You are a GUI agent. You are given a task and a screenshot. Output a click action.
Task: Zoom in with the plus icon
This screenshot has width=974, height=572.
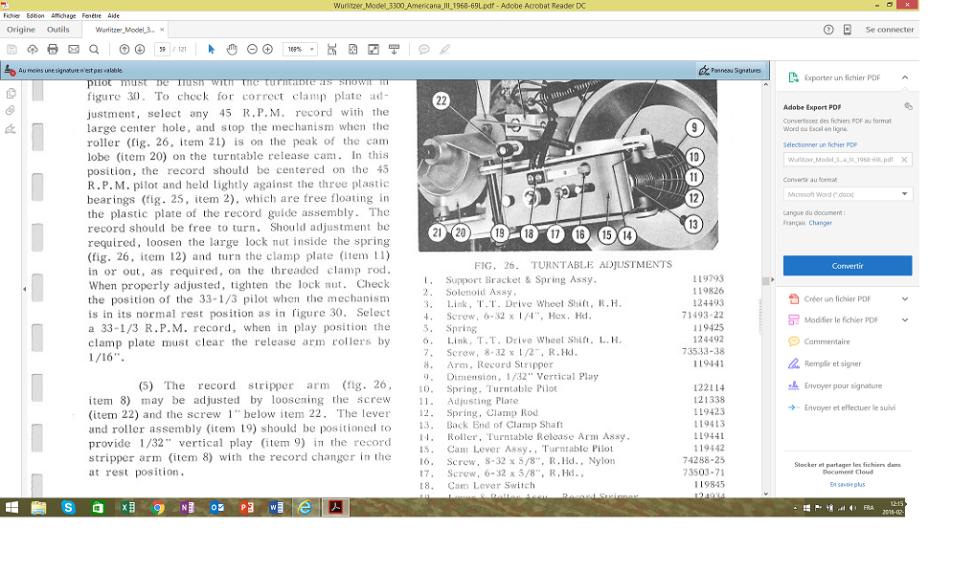pyautogui.click(x=268, y=49)
